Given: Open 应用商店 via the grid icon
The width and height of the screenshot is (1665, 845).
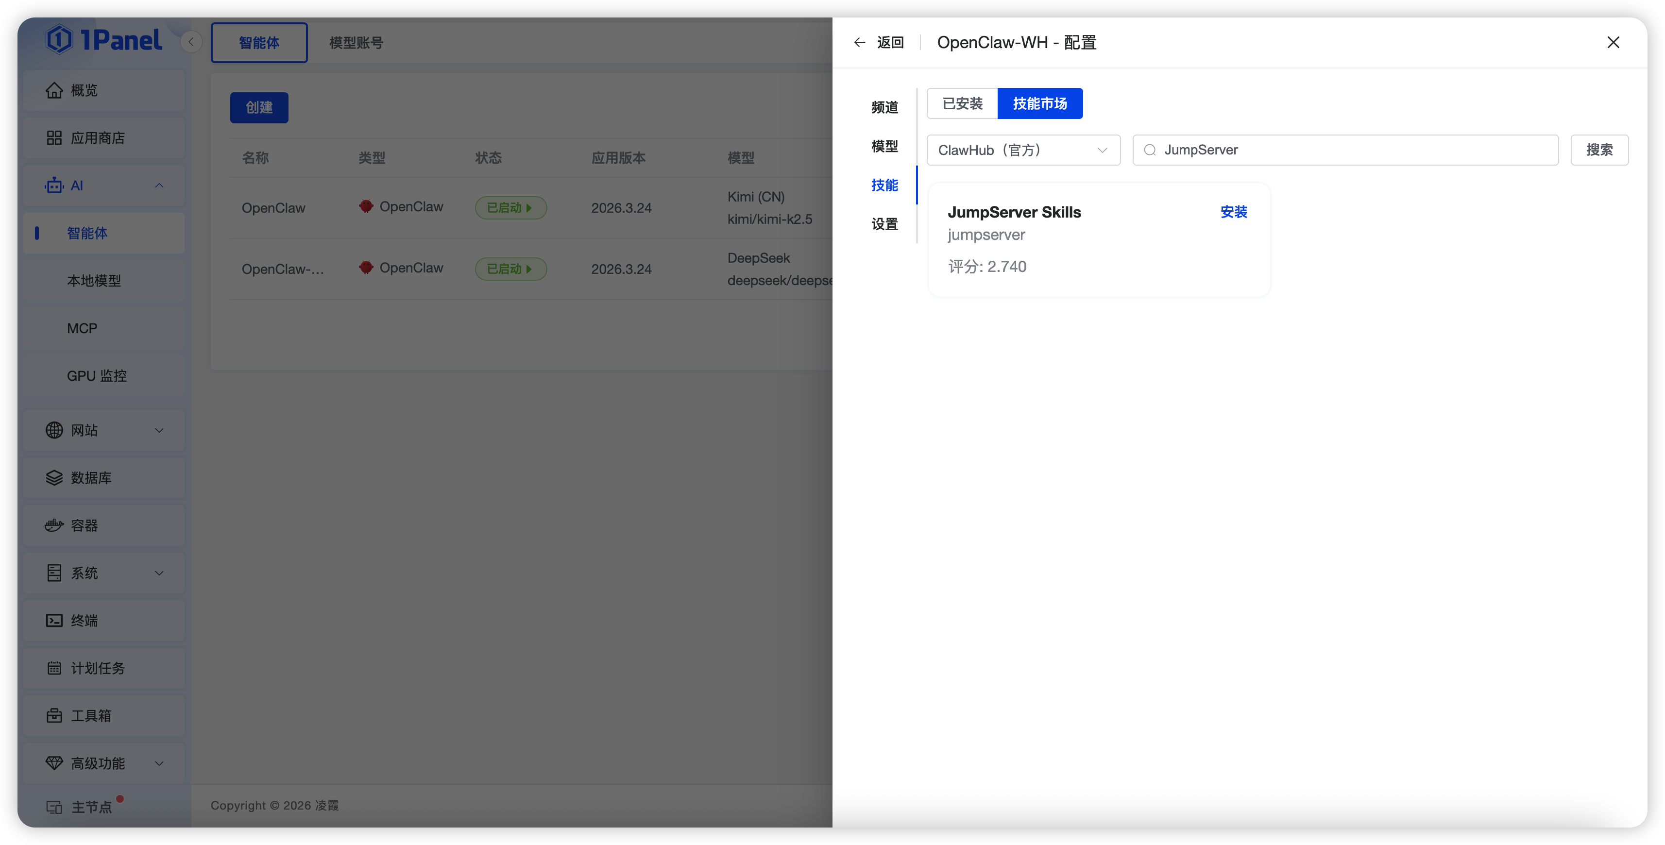Looking at the screenshot, I should 54,138.
